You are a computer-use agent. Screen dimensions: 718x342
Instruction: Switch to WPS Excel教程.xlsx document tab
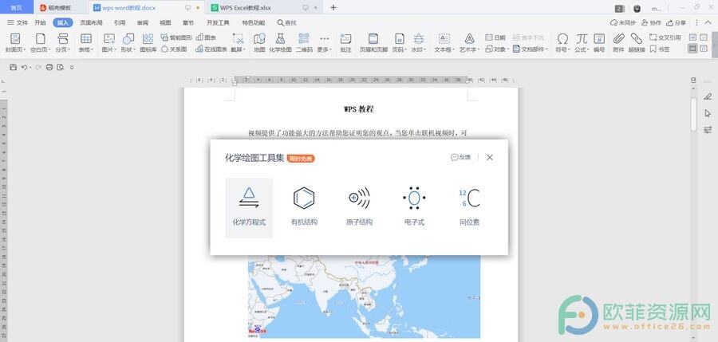click(264, 7)
